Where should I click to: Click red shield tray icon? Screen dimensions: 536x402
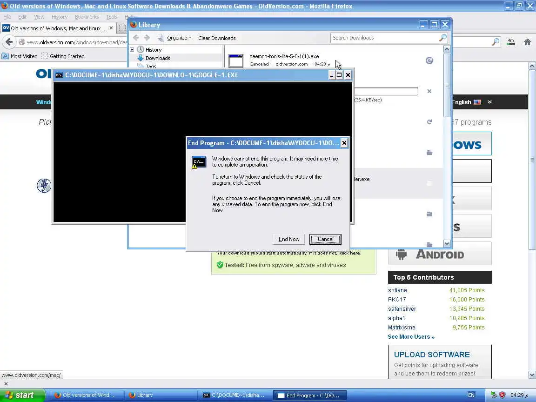(502, 395)
